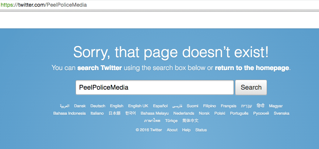Choose Filipino language link
Image resolution: width=319 pixels, height=149 pixels.
point(210,106)
